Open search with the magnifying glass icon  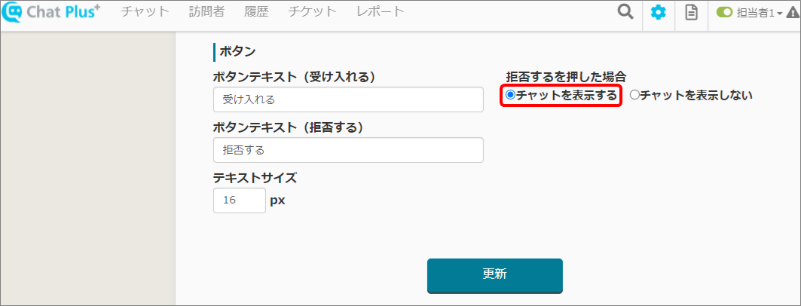pos(625,13)
